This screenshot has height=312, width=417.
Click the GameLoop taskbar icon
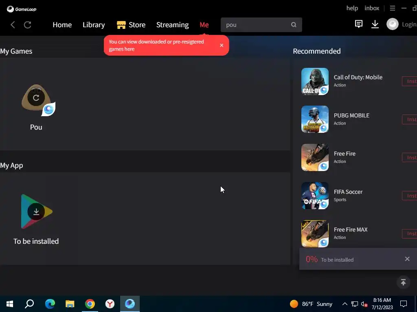pyautogui.click(x=130, y=304)
